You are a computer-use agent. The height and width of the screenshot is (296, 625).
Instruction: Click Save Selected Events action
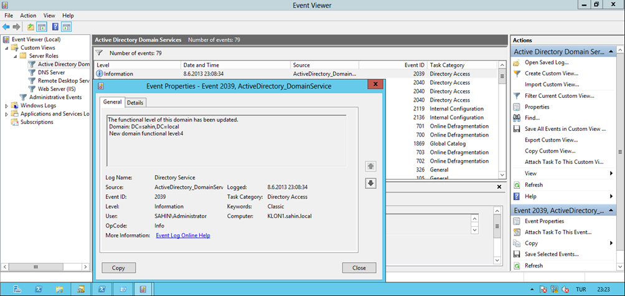pyautogui.click(x=552, y=254)
